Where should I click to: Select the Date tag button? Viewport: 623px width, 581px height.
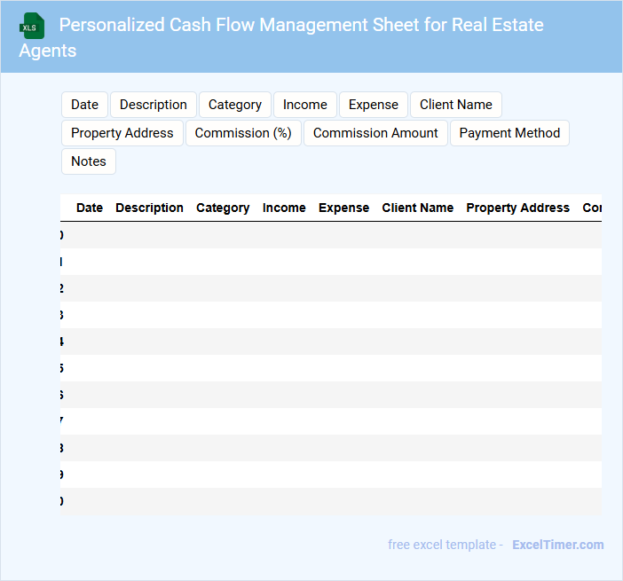pos(84,105)
